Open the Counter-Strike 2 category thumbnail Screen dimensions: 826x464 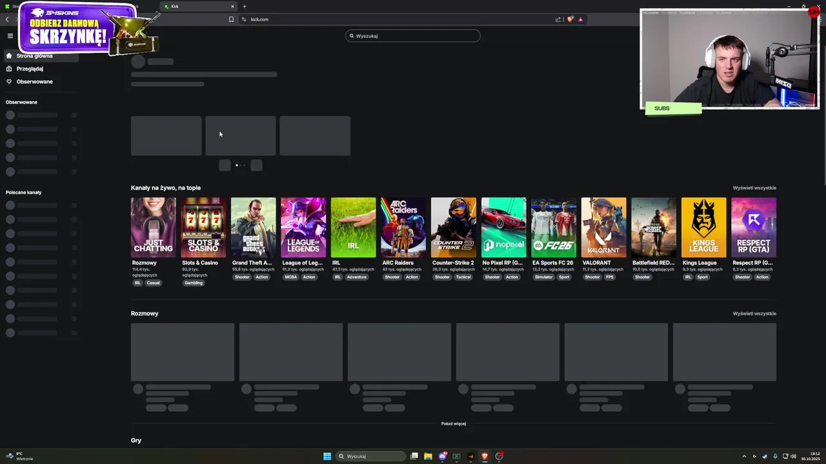[453, 227]
